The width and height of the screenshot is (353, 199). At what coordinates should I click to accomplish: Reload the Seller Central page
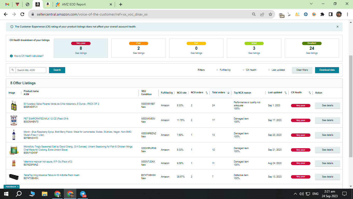[22, 15]
